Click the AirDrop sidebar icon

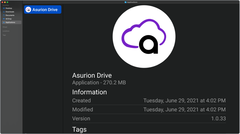pos(4,19)
